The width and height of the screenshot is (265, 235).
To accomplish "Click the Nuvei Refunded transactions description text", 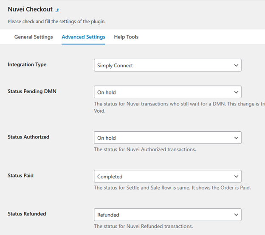I will pos(143,226).
